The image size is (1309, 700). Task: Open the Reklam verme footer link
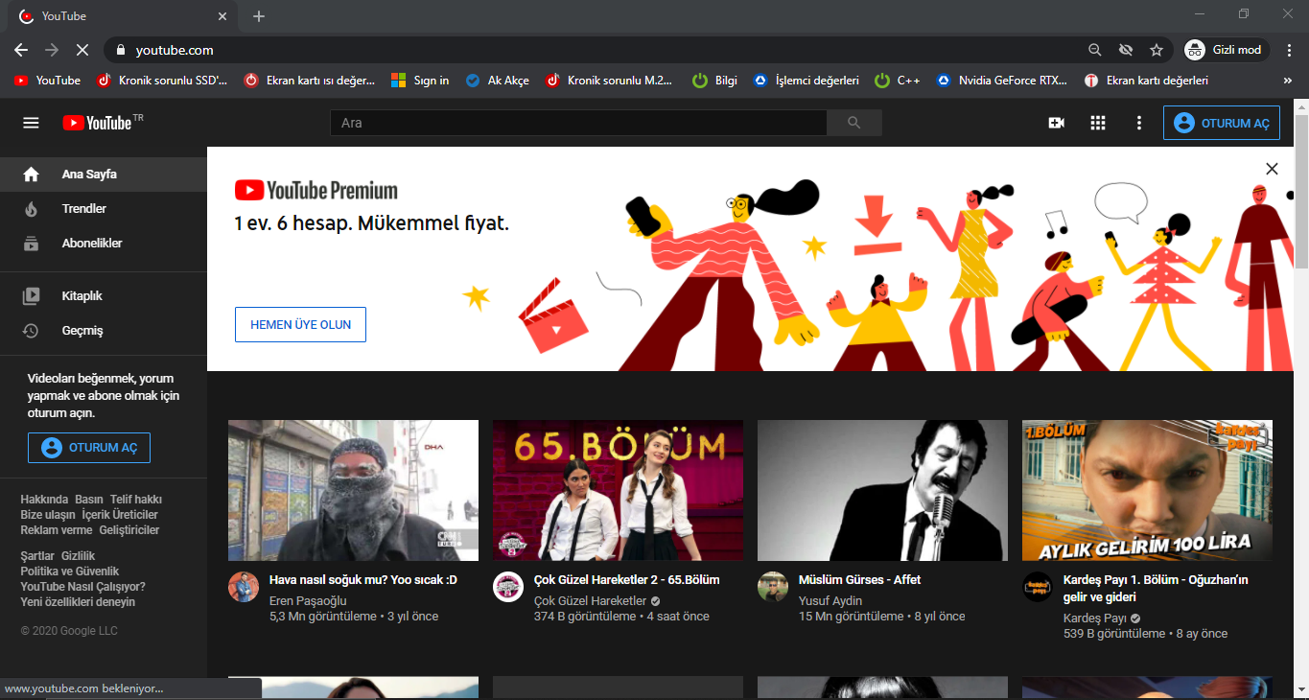tap(57, 530)
